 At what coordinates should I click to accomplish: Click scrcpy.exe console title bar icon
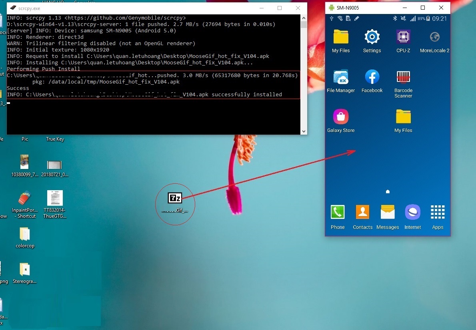[x=13, y=8]
